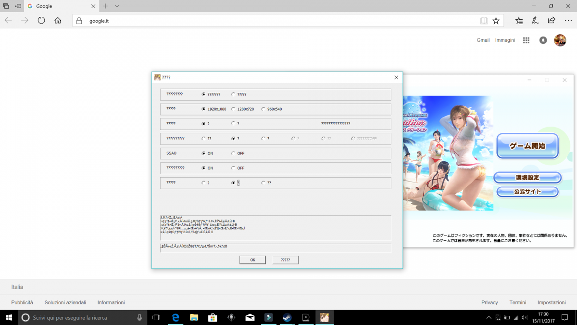Open Edge settings and more menu
Screen dimensions: 577x325
click(x=568, y=21)
